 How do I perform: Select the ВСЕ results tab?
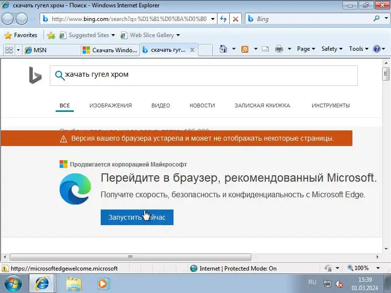click(x=65, y=105)
